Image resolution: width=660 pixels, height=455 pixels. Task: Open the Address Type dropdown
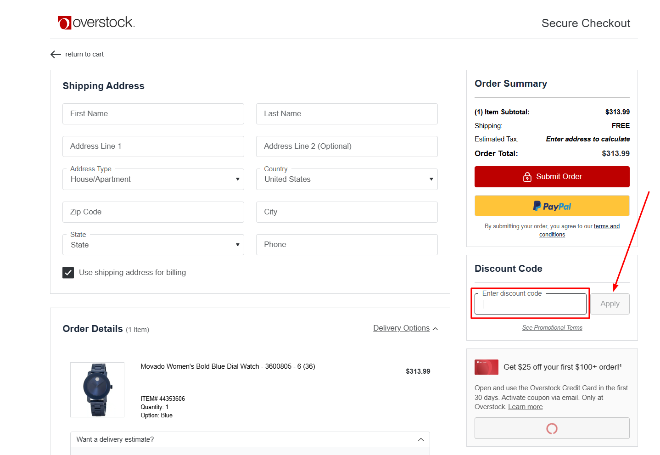(153, 179)
